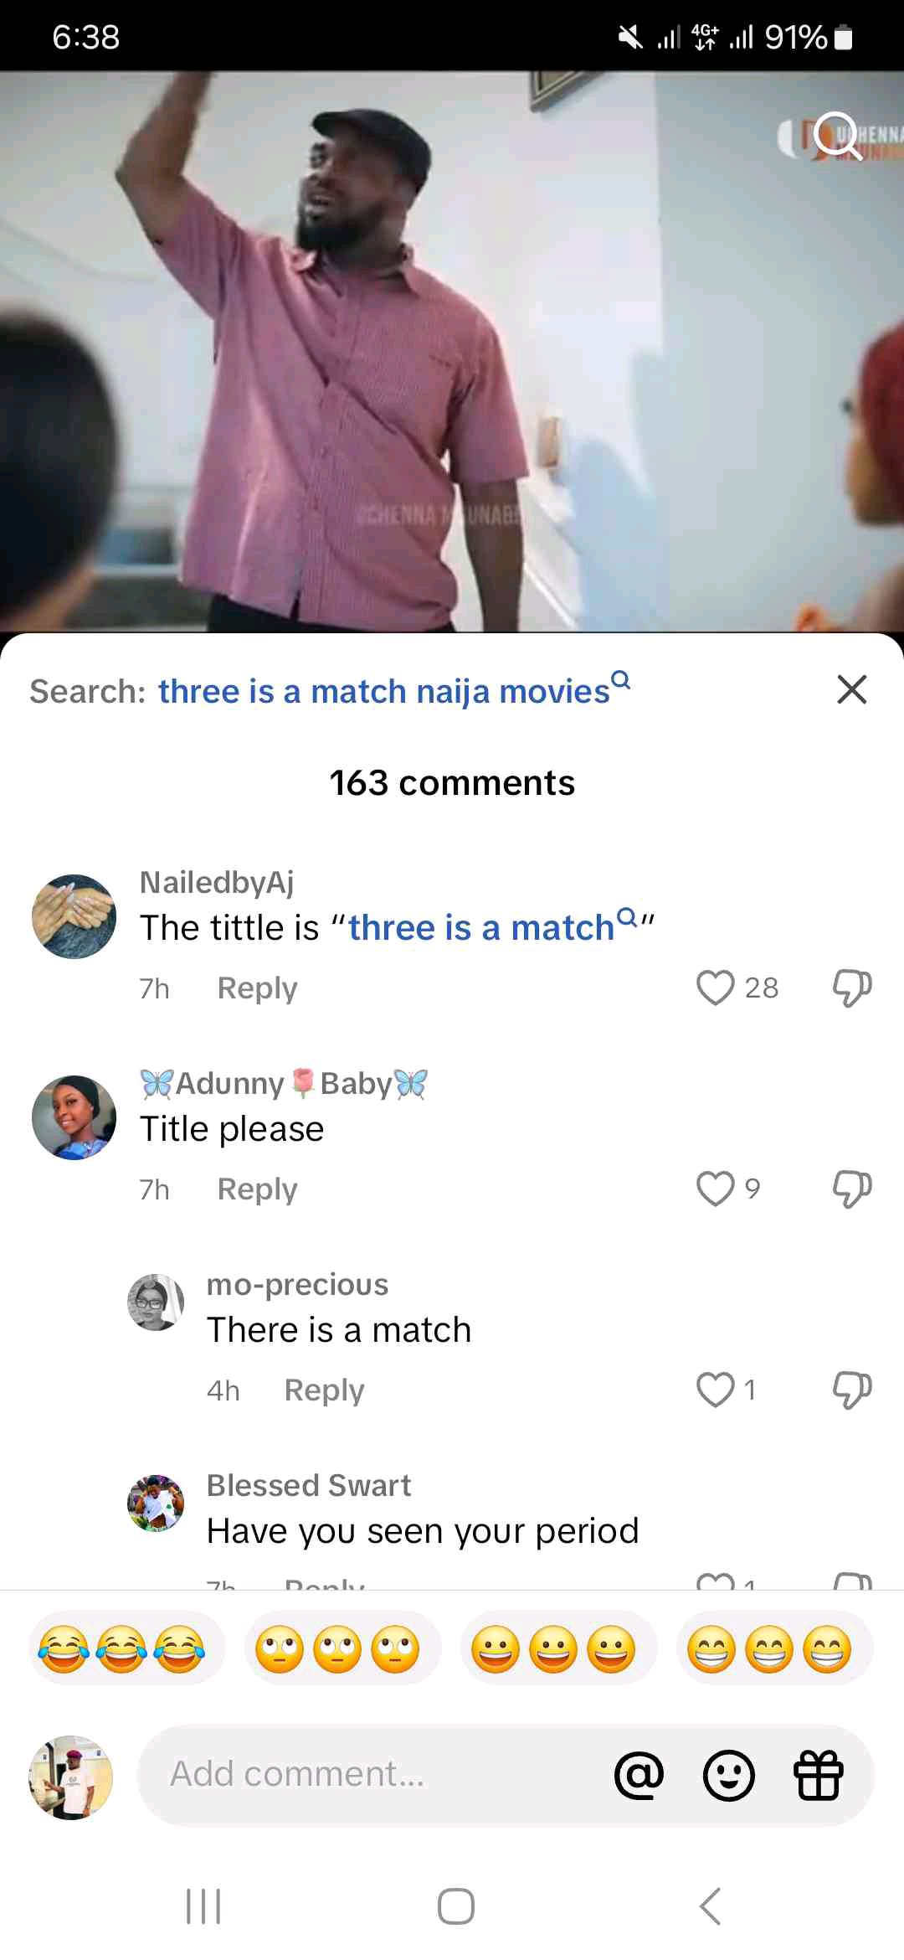Close the comments panel
Screen dimensions: 904x1960
[851, 689]
